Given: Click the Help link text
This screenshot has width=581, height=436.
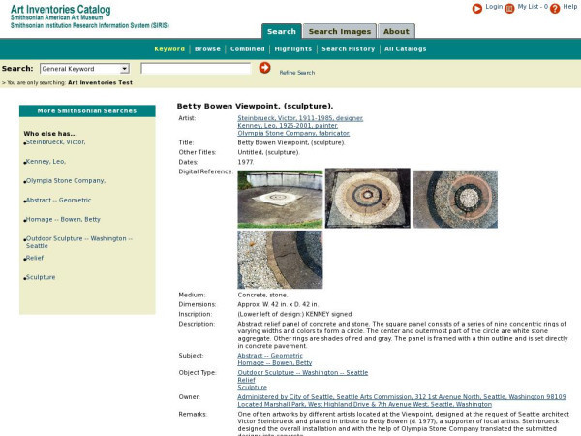Looking at the screenshot, I should coord(570,7).
